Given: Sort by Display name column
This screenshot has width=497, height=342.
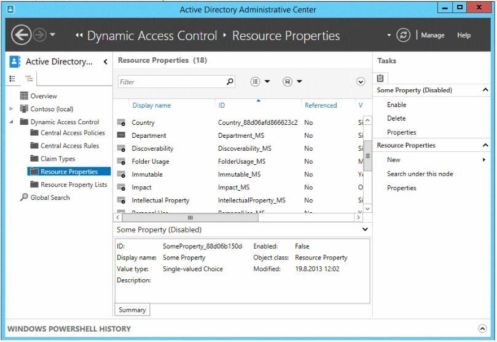Looking at the screenshot, I should (152, 105).
